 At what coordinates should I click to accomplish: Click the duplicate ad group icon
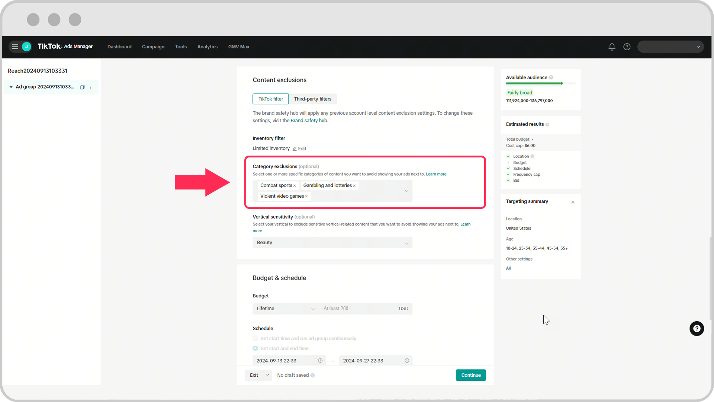click(82, 87)
